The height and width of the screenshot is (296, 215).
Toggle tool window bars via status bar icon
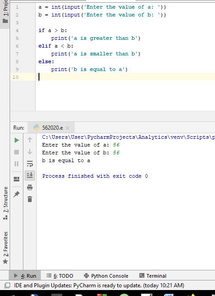pyautogui.click(x=7, y=285)
